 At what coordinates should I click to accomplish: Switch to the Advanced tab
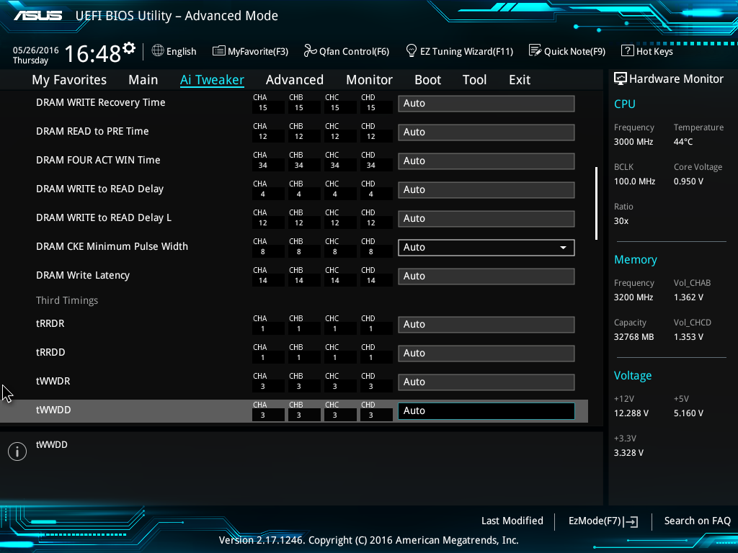pos(295,80)
